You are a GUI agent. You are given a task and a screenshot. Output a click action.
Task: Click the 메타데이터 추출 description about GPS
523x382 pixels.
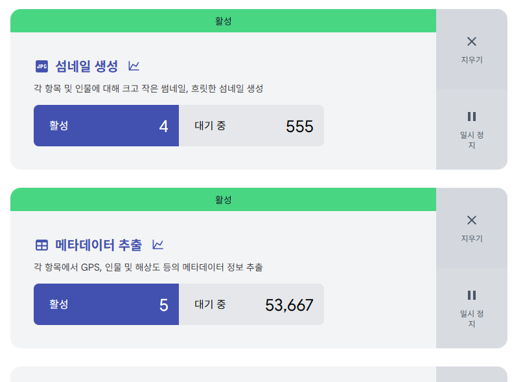click(x=148, y=267)
